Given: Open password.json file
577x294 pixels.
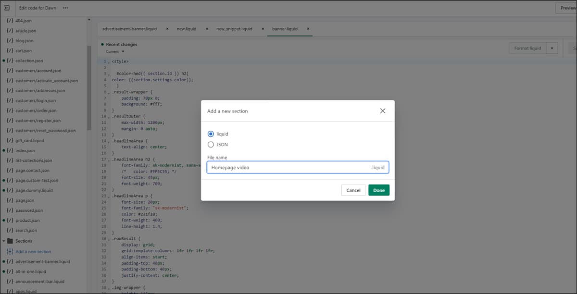Looking at the screenshot, I should 29,210.
